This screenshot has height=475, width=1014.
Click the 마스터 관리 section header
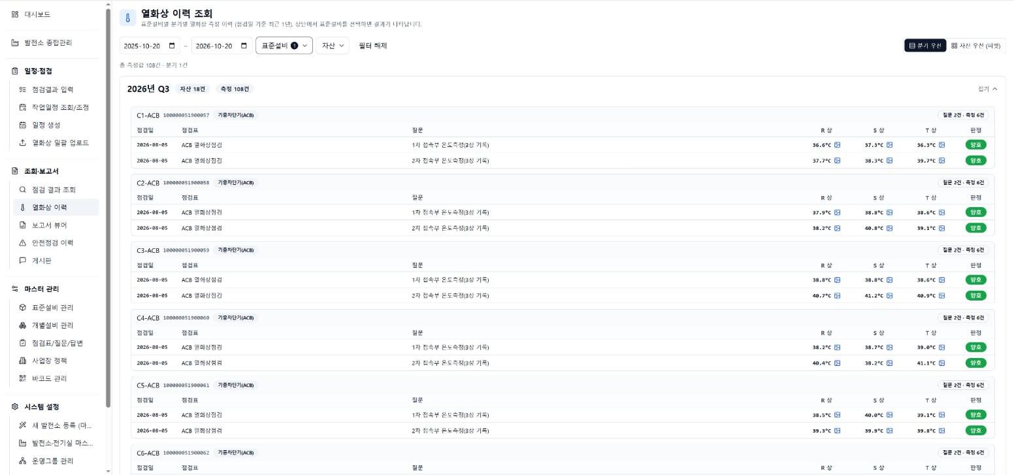pyautogui.click(x=42, y=289)
